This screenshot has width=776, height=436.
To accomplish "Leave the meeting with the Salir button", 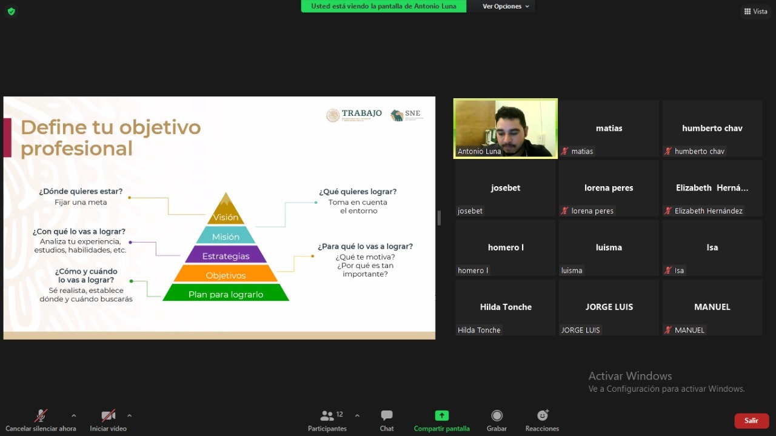I will click(x=751, y=420).
